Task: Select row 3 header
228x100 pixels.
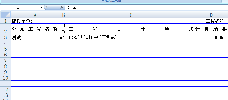Action: [x=6, y=37]
